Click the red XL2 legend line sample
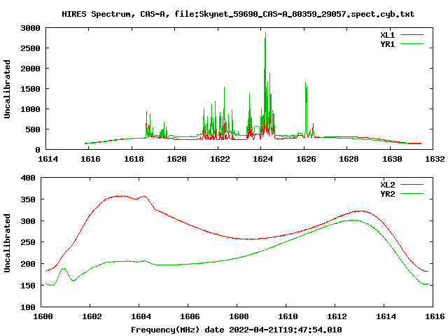 (412, 185)
